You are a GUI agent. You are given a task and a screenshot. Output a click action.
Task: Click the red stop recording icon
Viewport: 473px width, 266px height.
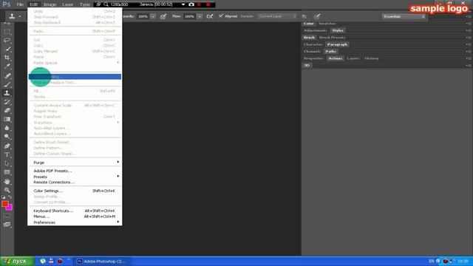point(208,4)
